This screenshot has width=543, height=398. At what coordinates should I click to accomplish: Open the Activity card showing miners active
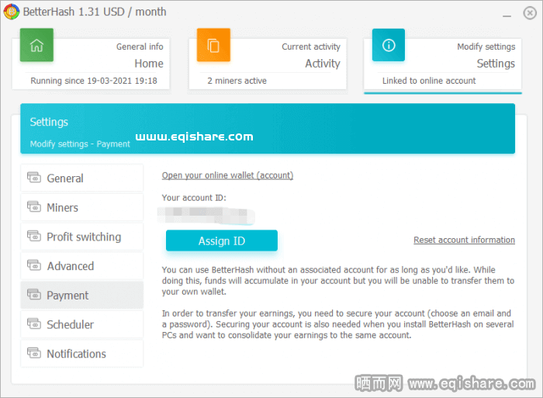(268, 62)
